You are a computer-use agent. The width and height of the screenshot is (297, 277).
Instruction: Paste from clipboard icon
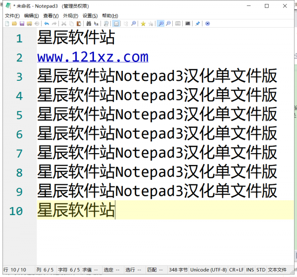(x=79, y=23)
